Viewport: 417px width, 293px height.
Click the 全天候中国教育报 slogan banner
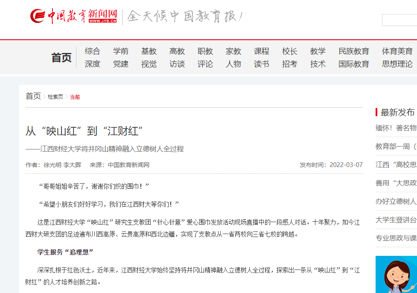pyautogui.click(x=185, y=17)
